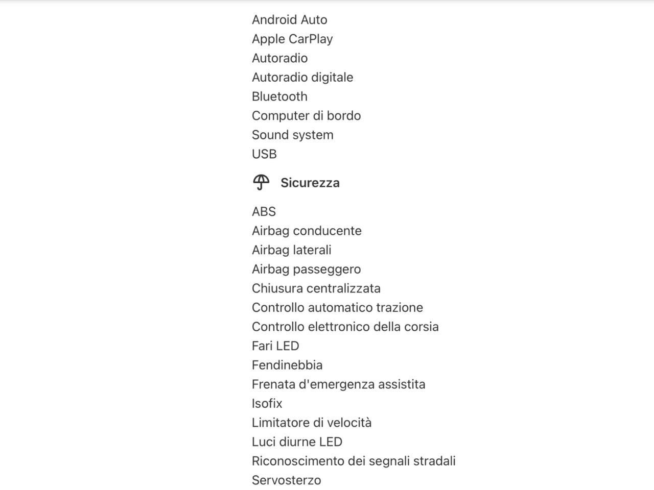654x490 pixels.
Task: Click Chiusura centralizzata text
Action: pos(316,288)
